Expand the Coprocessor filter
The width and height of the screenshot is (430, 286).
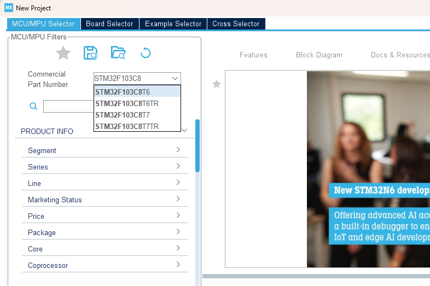pos(105,265)
